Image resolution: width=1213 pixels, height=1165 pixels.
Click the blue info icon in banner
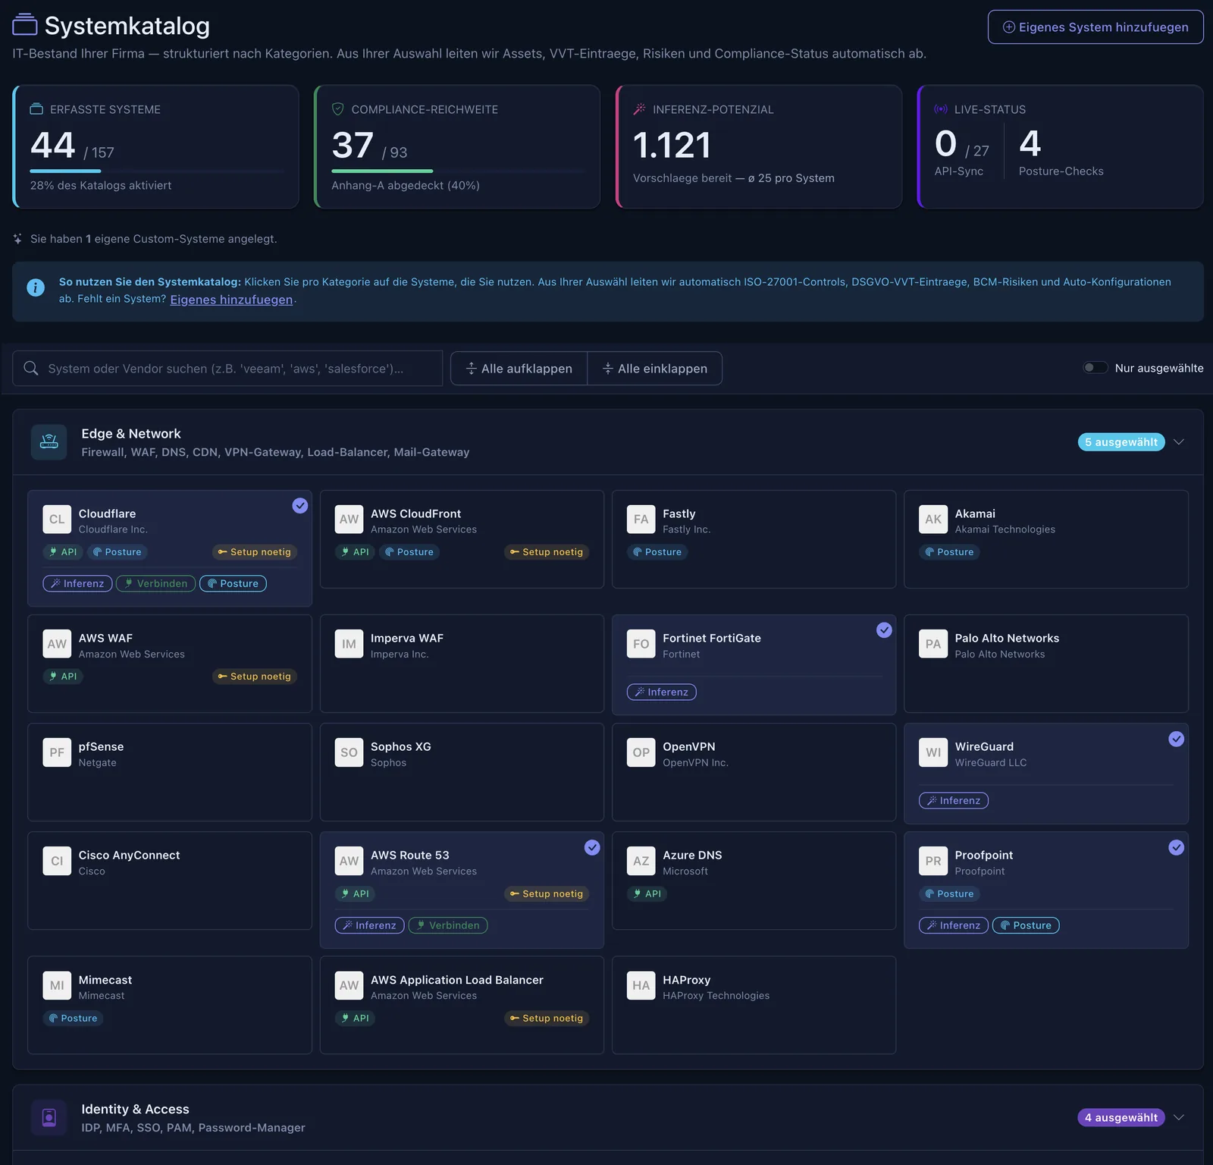[36, 287]
